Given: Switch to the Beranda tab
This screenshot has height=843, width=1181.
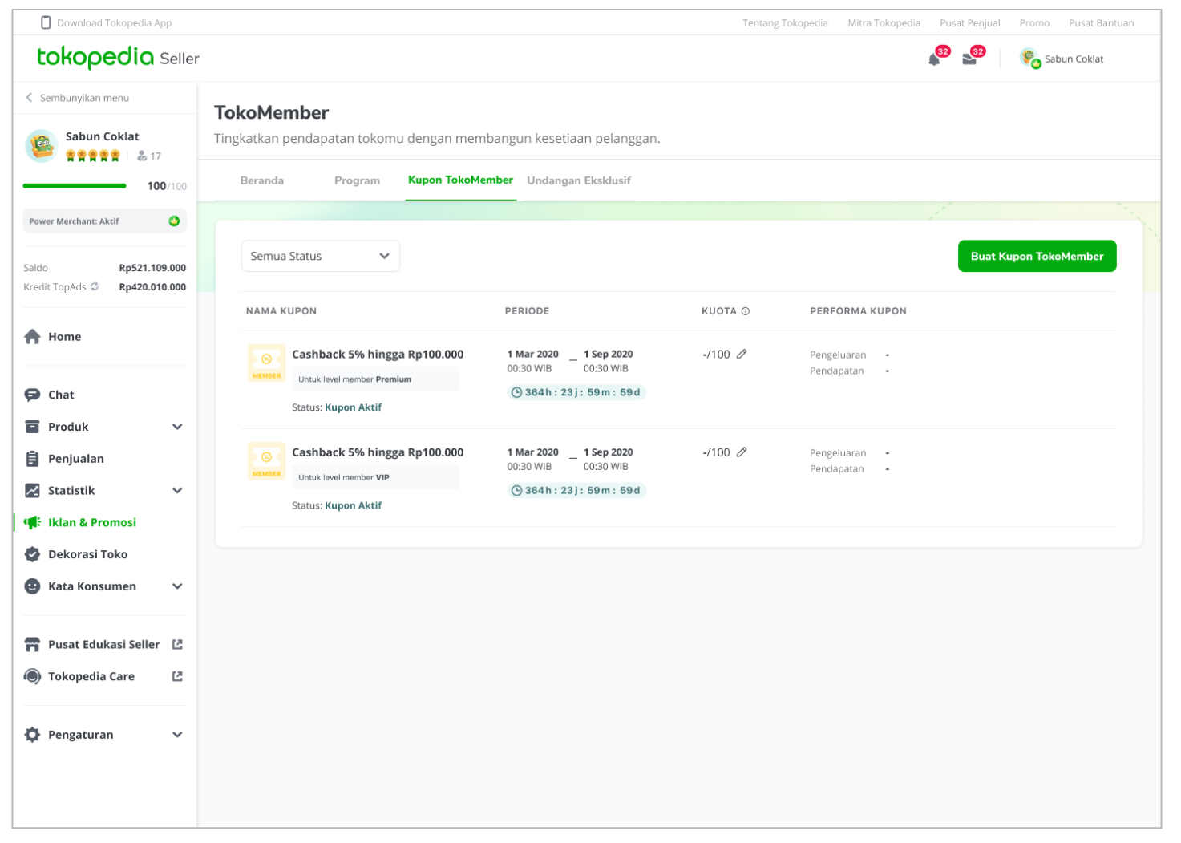Looking at the screenshot, I should (x=262, y=180).
